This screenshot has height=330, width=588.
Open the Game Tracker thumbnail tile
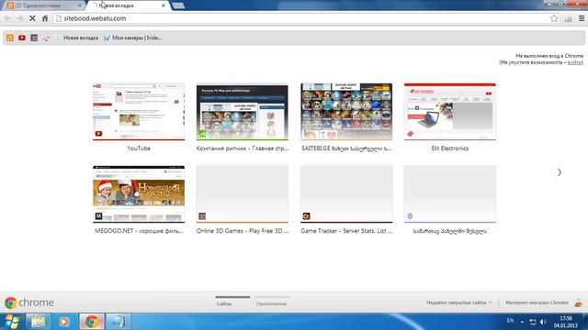click(346, 194)
